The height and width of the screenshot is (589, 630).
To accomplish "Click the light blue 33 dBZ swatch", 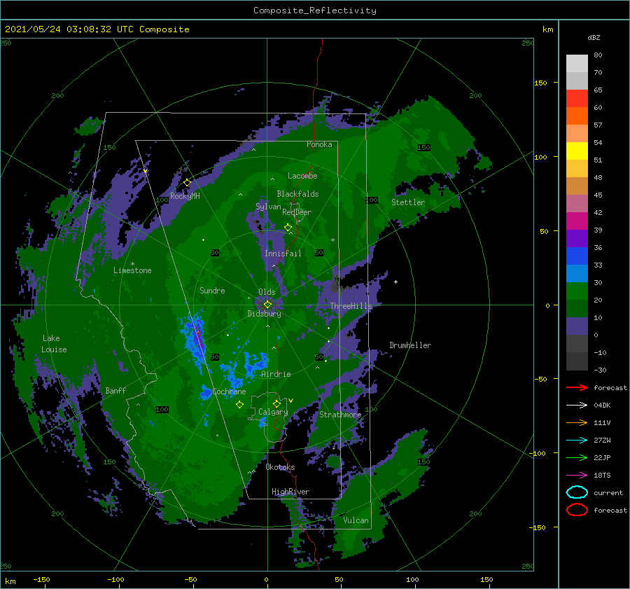I will (577, 273).
